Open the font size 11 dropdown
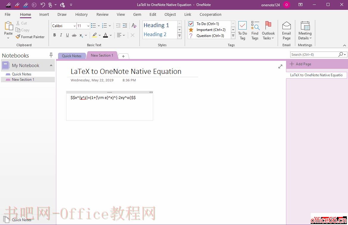This screenshot has height=225, width=348. [x=88, y=26]
